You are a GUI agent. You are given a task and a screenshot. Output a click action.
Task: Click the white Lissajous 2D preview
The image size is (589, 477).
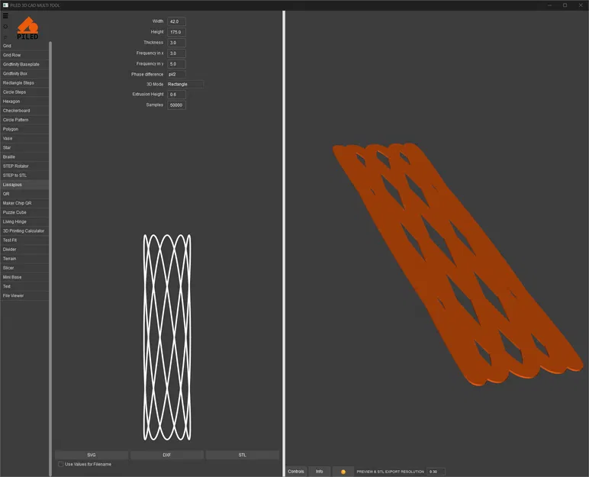tap(167, 337)
